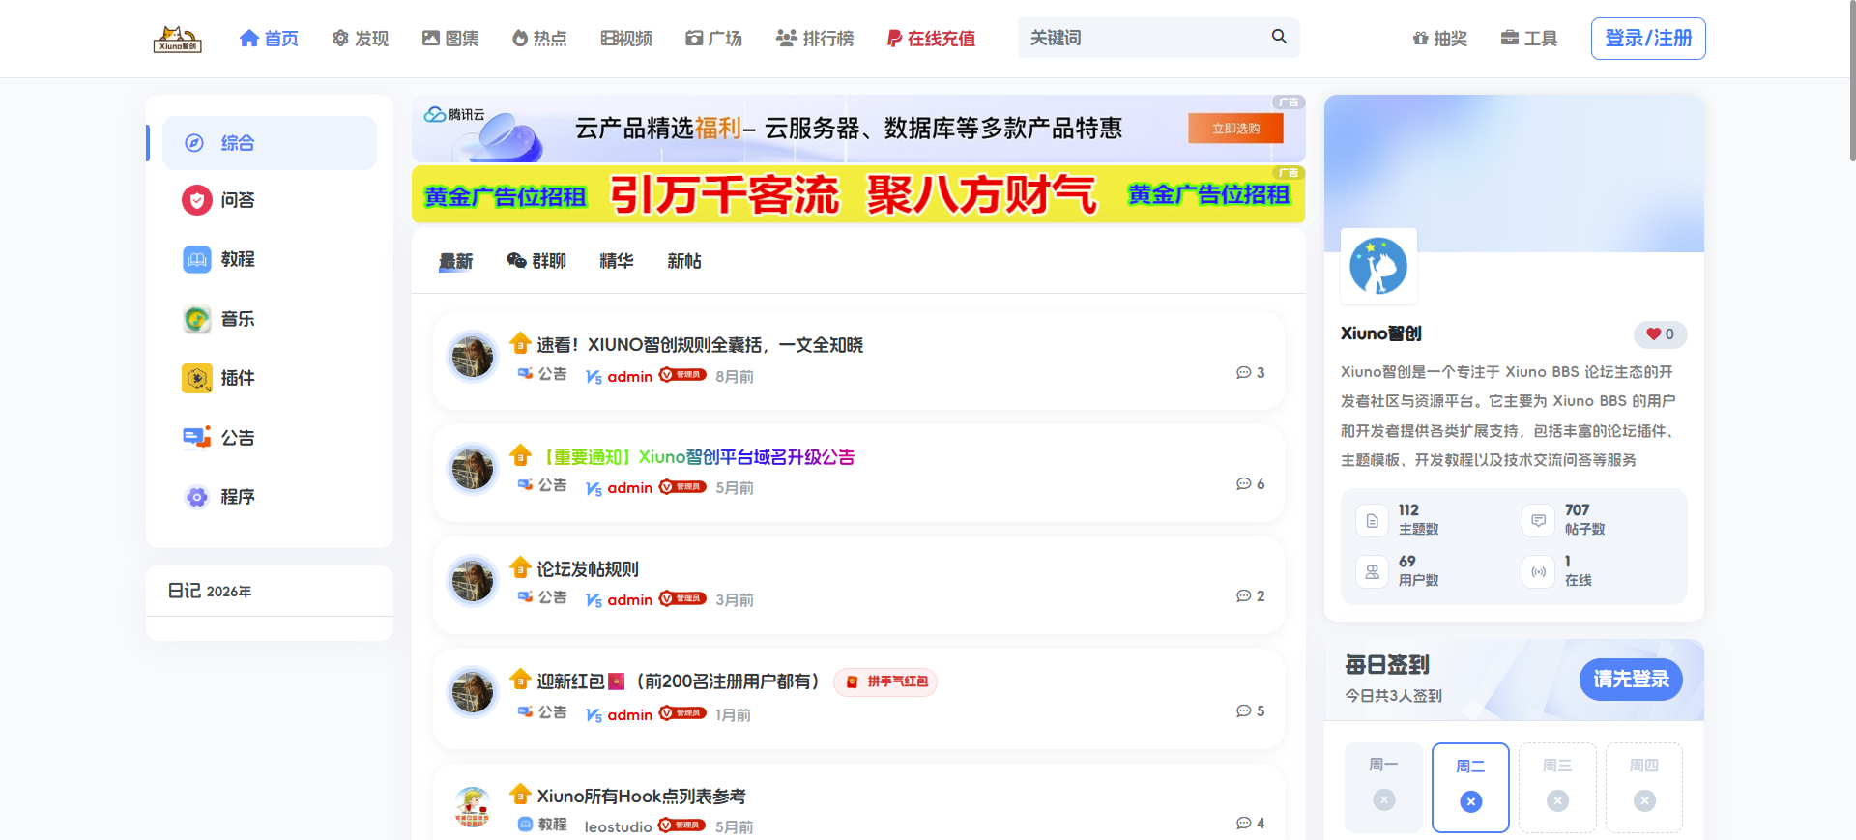1856x840 pixels.
Task: Open 在线充值 online recharge link
Action: [932, 39]
